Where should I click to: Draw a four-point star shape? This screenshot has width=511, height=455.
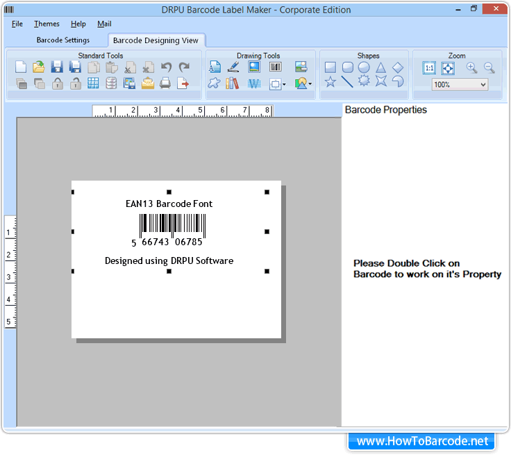pos(380,81)
